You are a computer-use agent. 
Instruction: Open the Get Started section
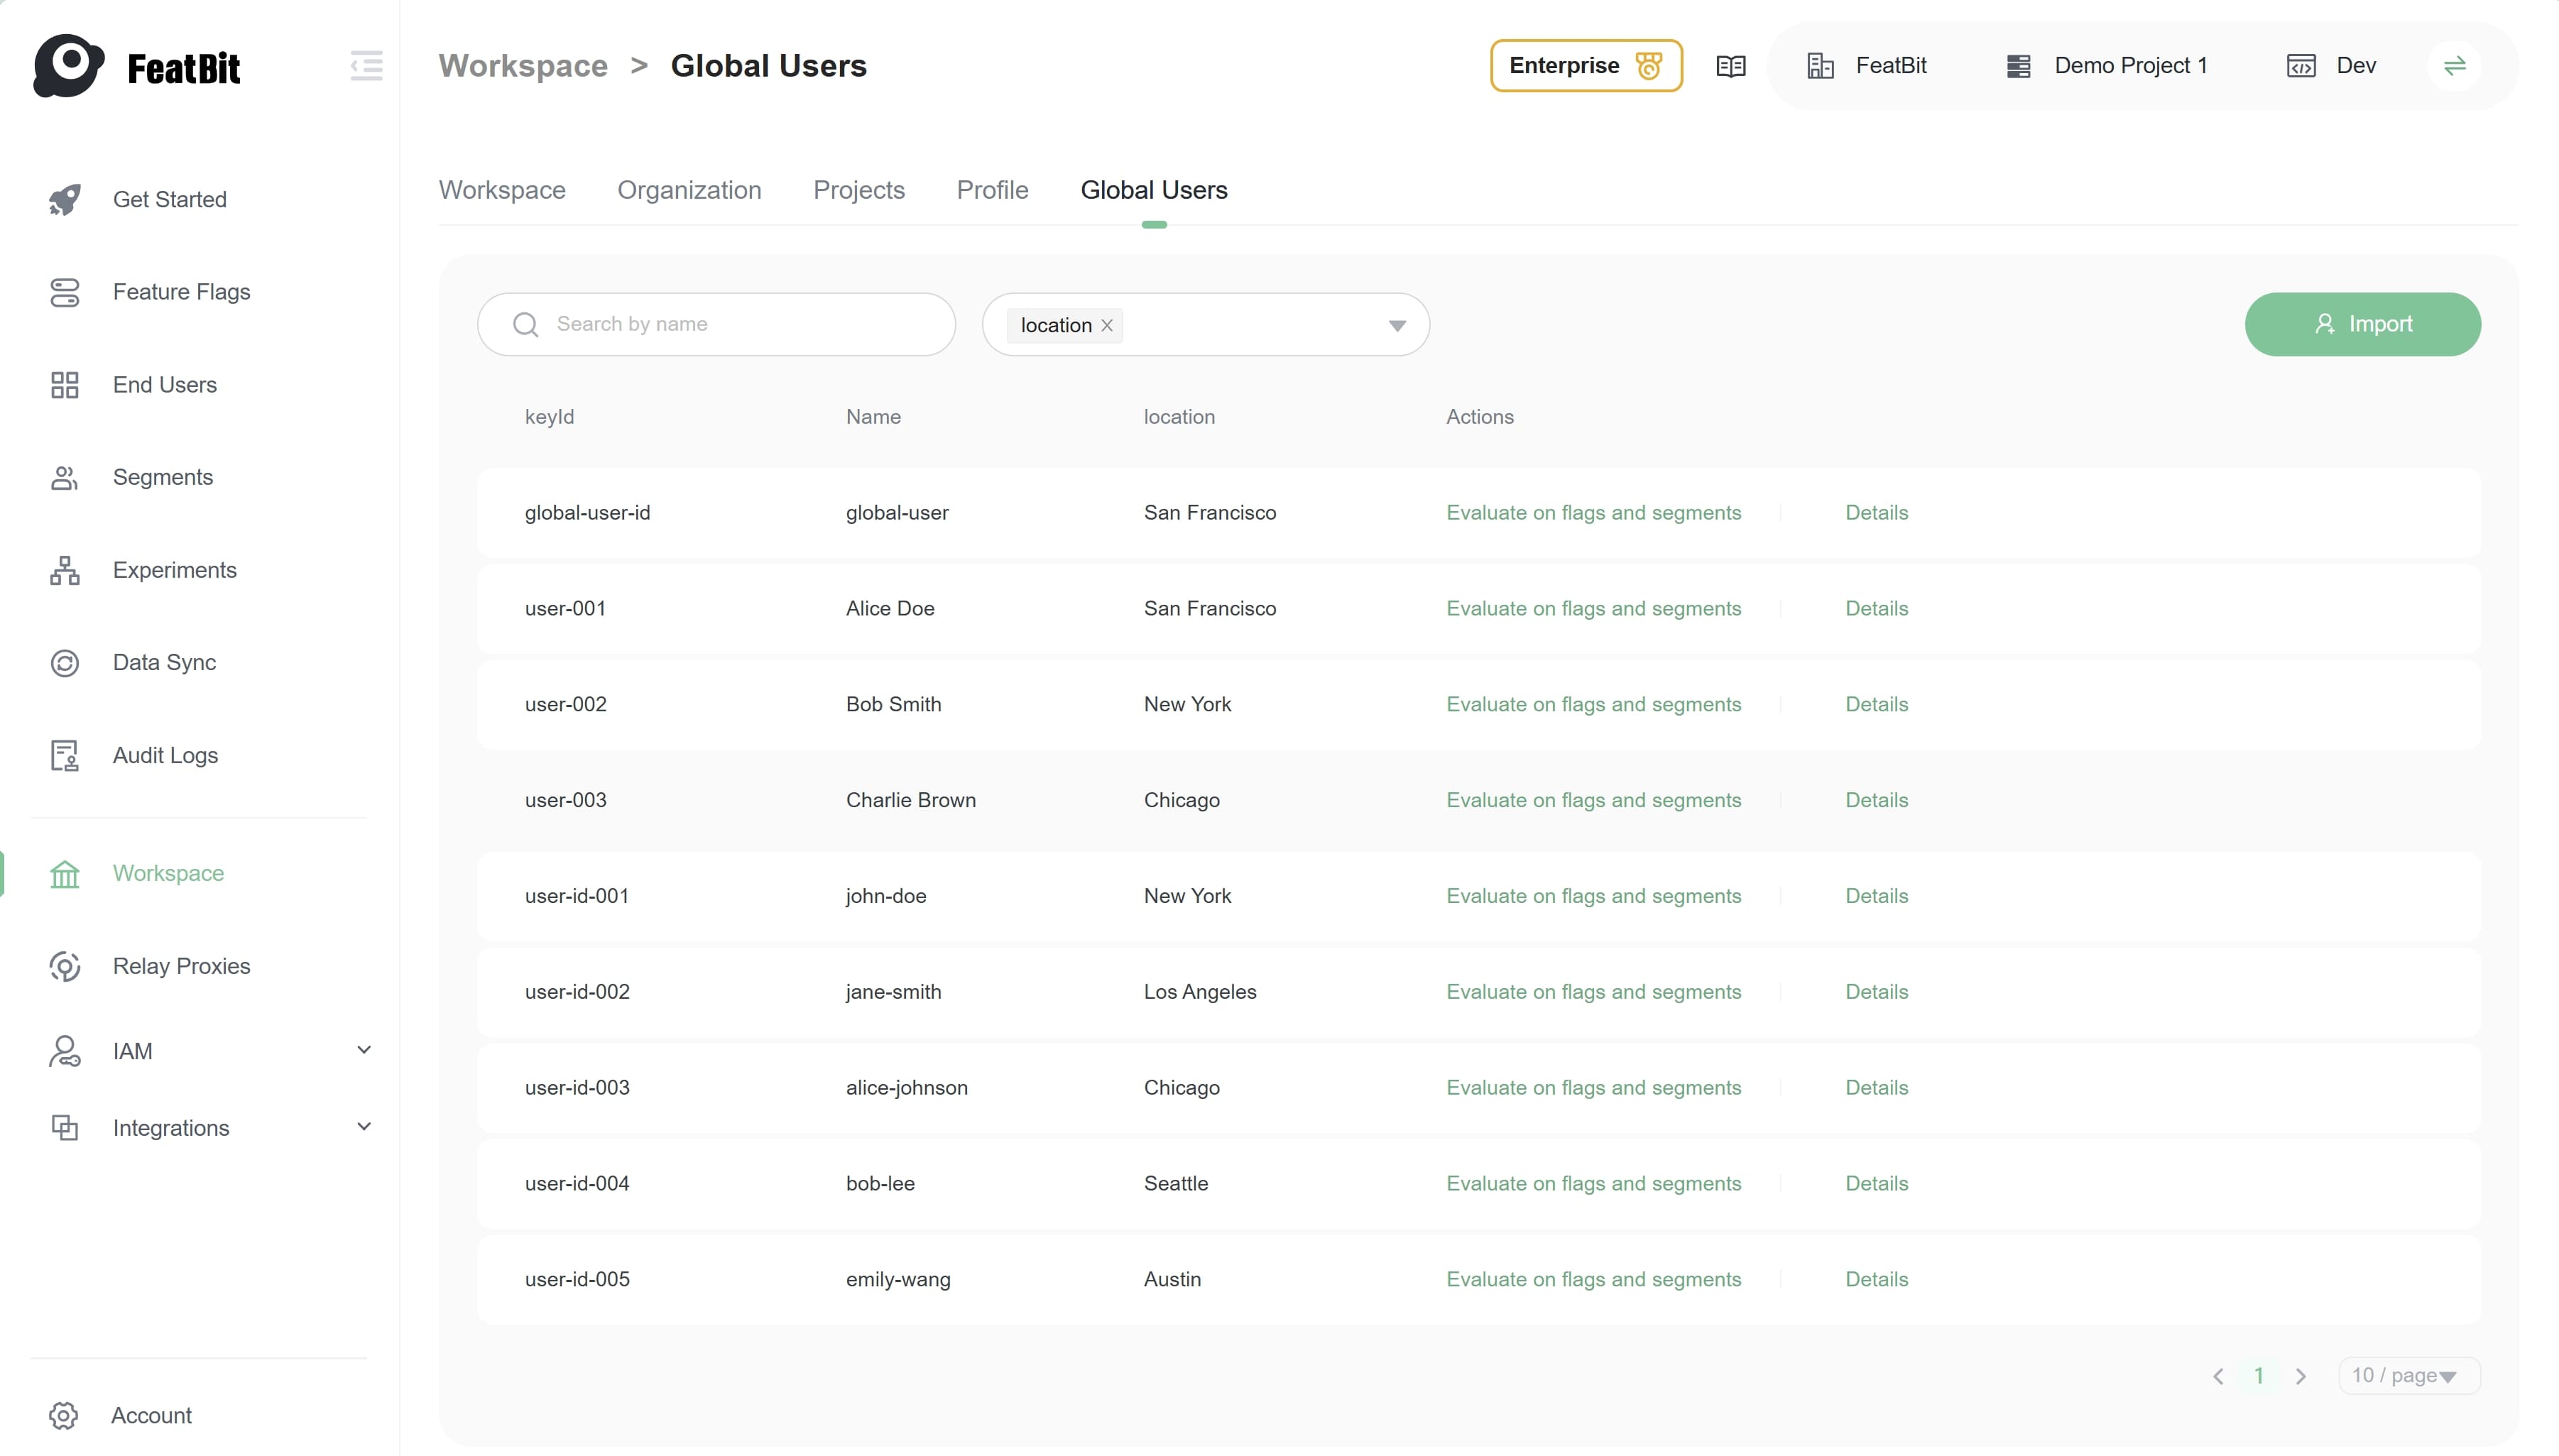(170, 199)
